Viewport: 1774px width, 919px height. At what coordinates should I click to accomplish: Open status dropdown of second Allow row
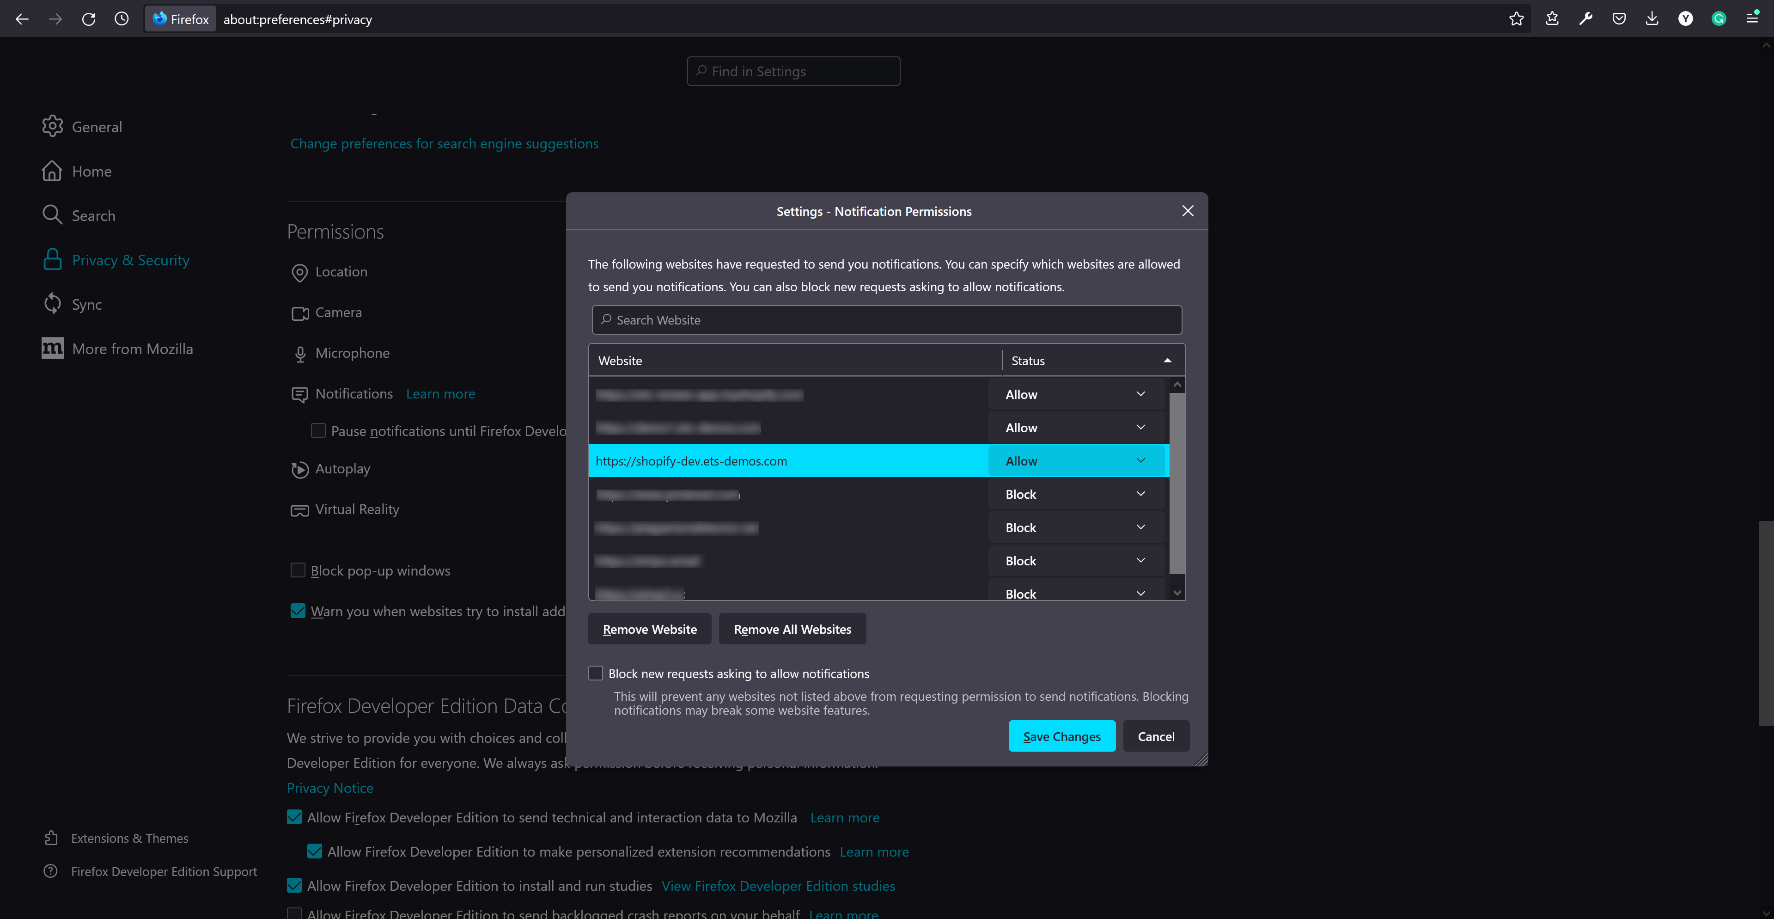pyautogui.click(x=1076, y=427)
